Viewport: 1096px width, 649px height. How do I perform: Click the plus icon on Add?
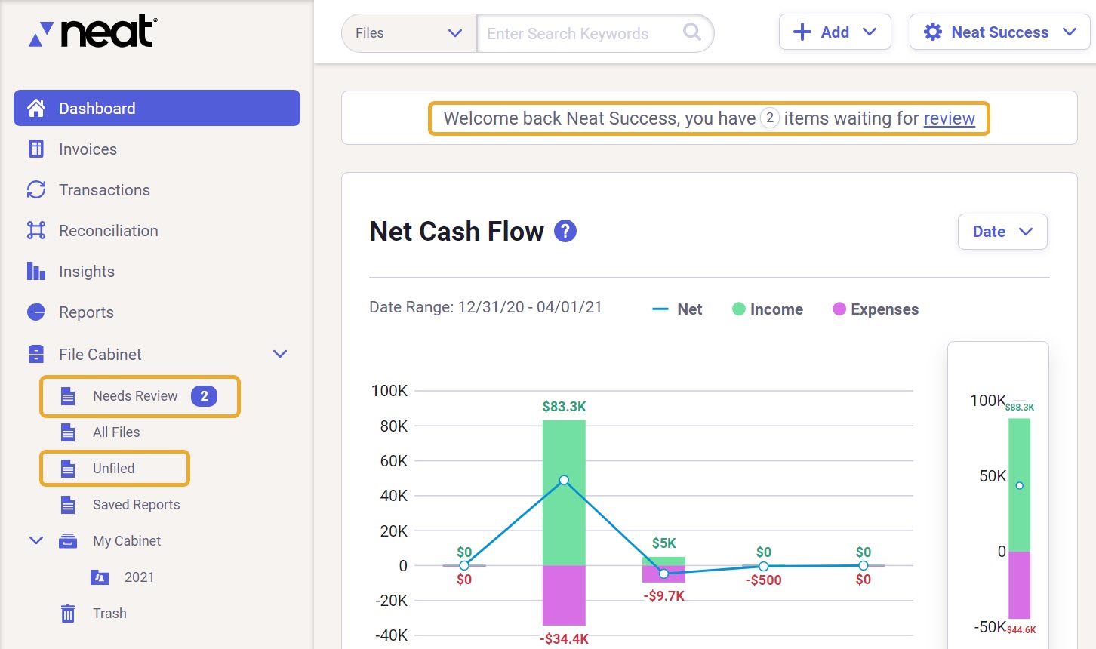pyautogui.click(x=802, y=32)
